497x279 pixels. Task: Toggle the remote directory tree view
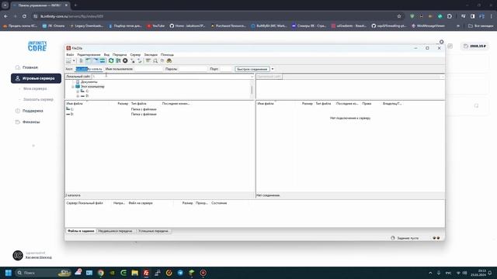(96, 60)
